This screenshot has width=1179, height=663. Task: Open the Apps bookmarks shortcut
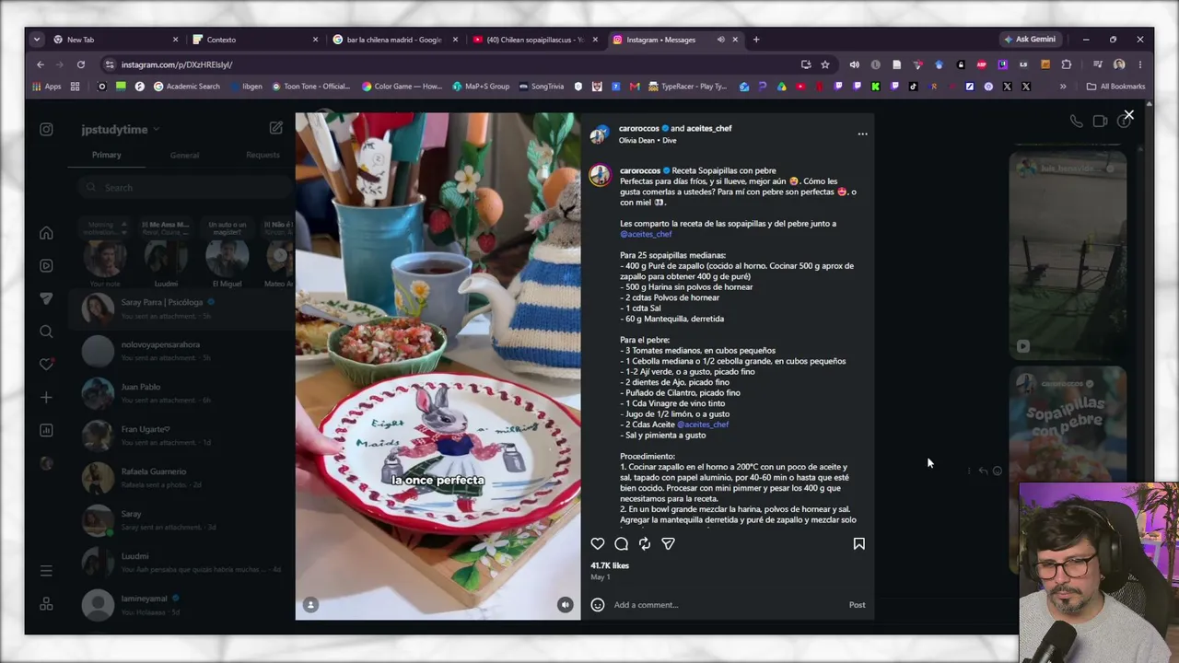(46, 87)
